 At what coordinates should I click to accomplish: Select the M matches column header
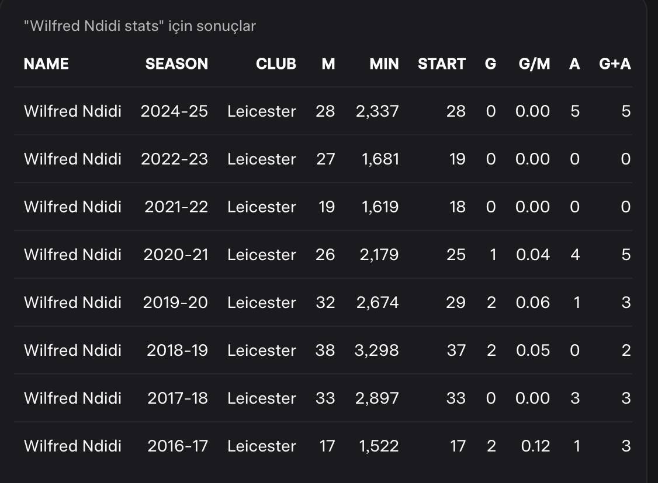point(328,64)
